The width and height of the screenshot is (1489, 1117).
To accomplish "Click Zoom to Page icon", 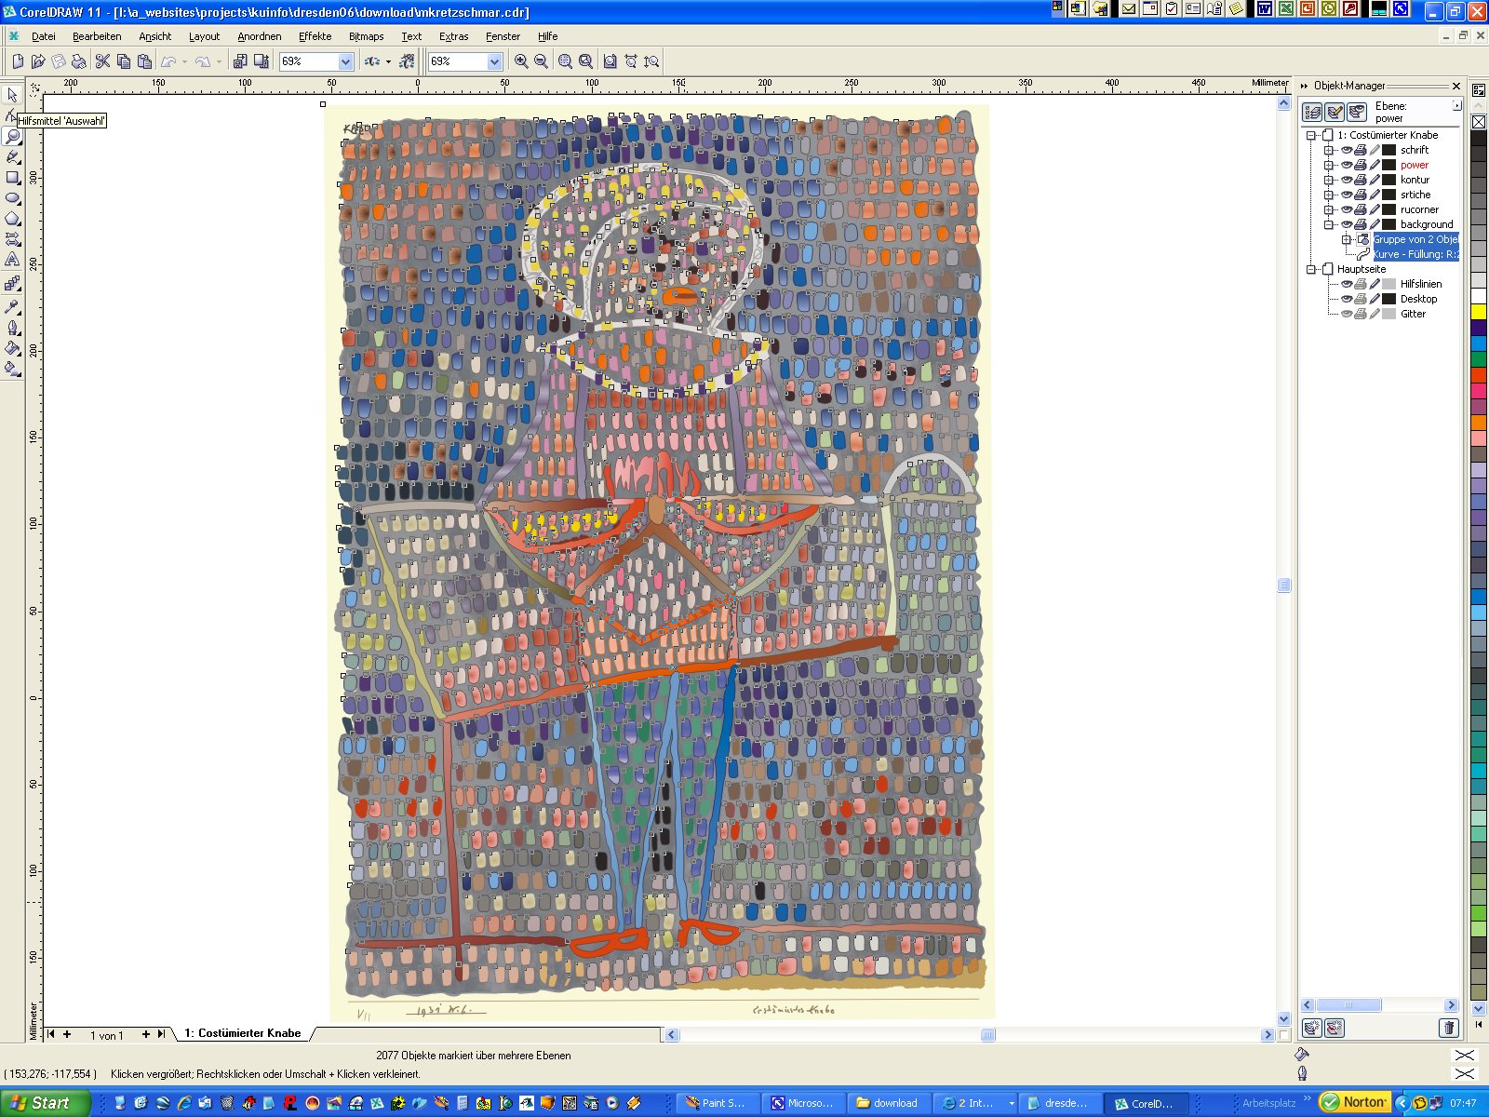I will (610, 61).
